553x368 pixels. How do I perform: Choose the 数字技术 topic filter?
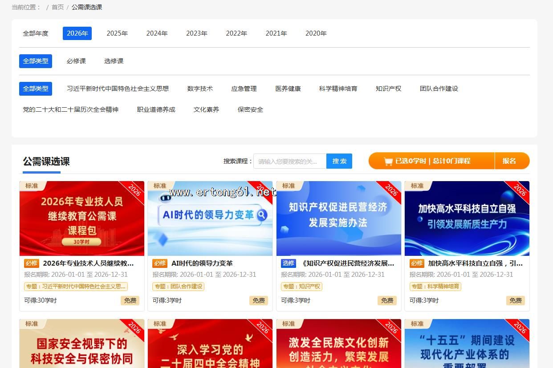pyautogui.click(x=200, y=89)
